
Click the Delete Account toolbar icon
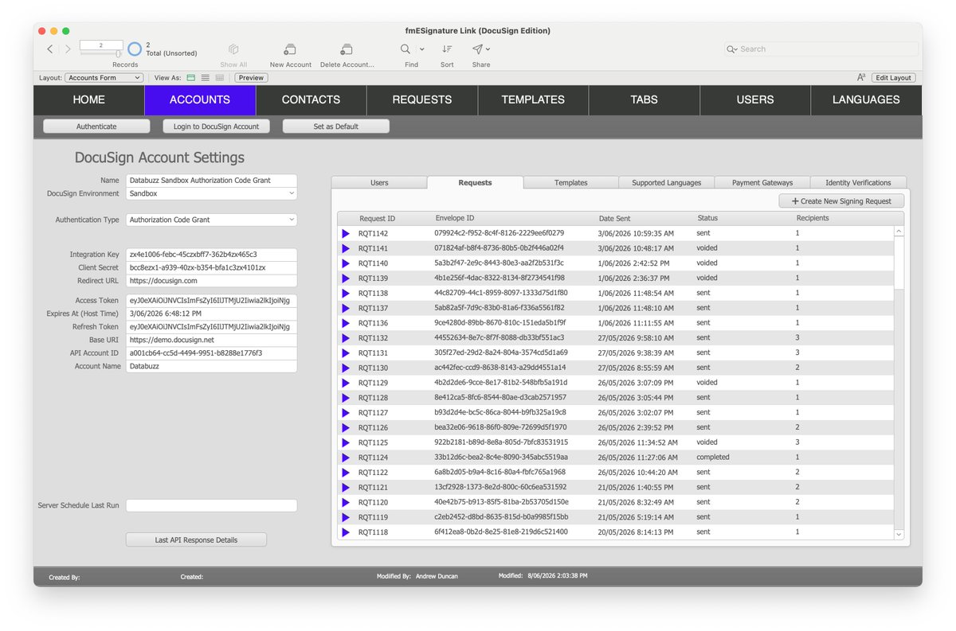[x=346, y=49]
